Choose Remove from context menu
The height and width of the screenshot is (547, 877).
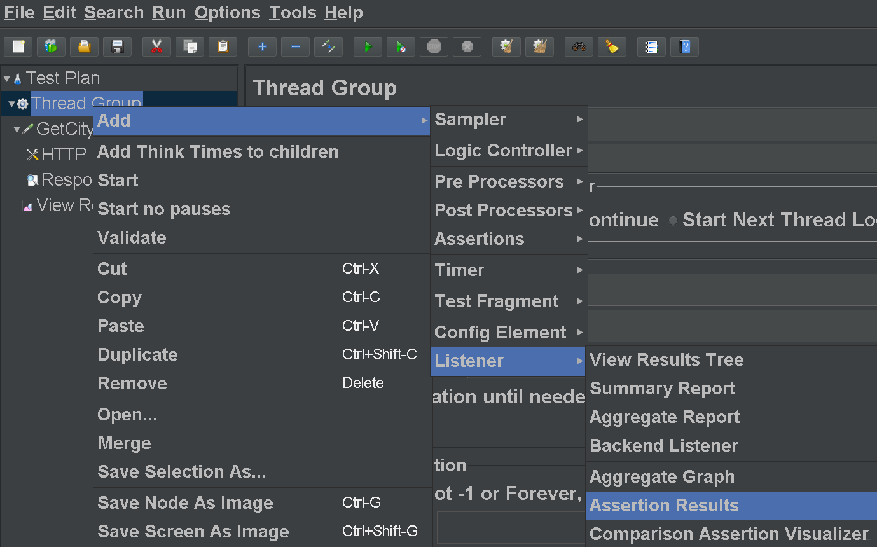tap(261, 384)
